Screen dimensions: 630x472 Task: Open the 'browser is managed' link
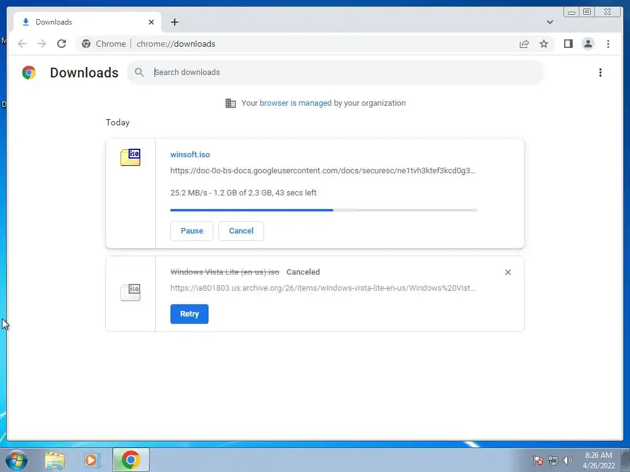[x=295, y=103]
